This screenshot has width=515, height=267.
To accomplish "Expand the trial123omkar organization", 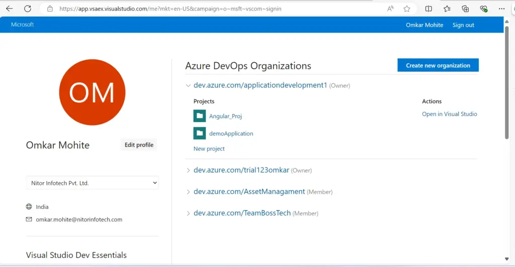I will pyautogui.click(x=188, y=170).
